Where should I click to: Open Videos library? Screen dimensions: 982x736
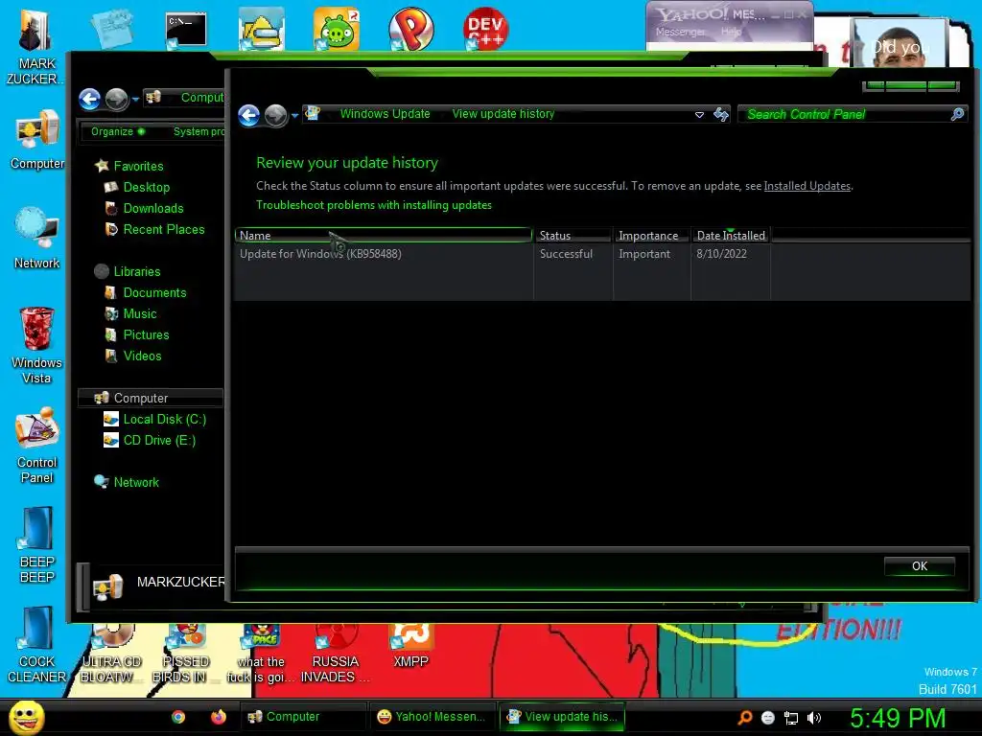(x=142, y=356)
